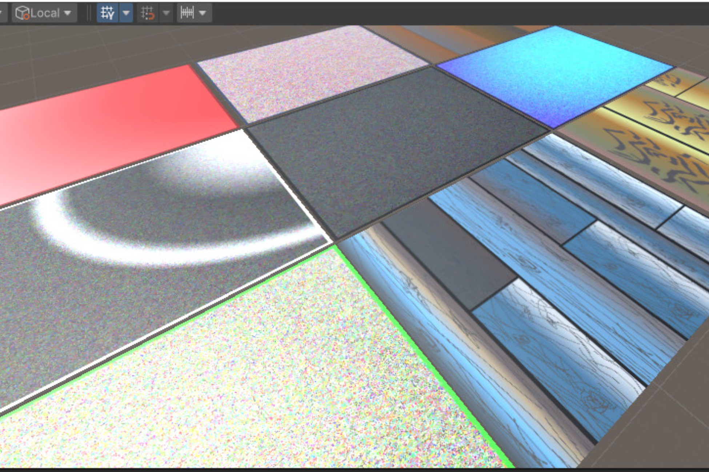Image resolution: width=709 pixels, height=472 pixels.
Task: Open the grid visibility options dropdown arrow
Action: (126, 13)
